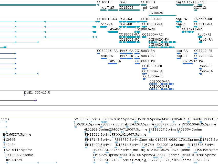Select transcript Taf5-RA
The image size is (218, 164).
(x=113, y=32)
